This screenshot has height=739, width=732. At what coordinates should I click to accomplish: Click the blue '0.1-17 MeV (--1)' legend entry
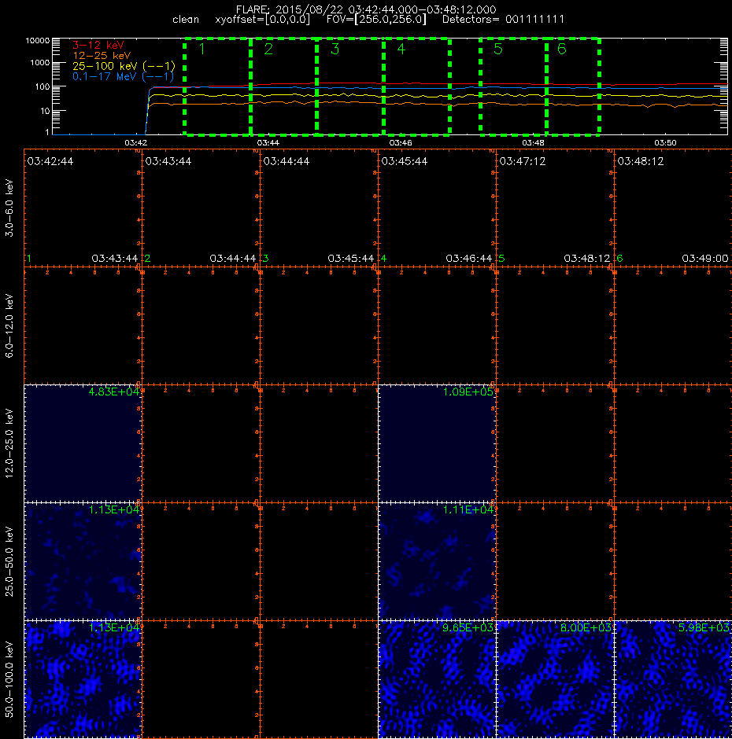pos(123,76)
